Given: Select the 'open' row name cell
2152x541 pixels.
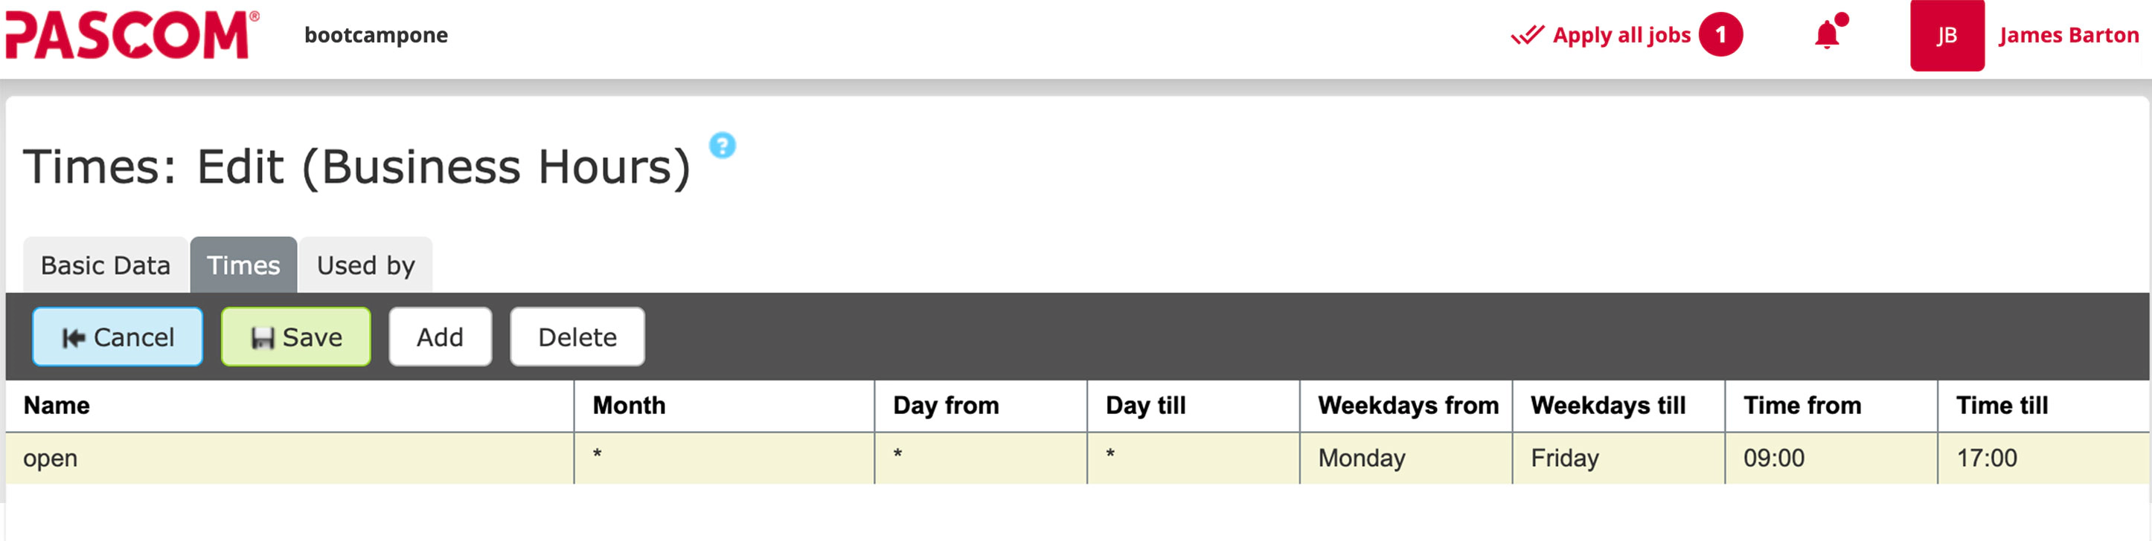Looking at the screenshot, I should (290, 459).
